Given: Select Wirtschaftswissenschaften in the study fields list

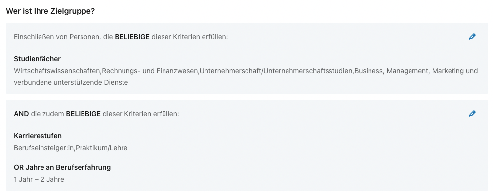Looking at the screenshot, I should [x=57, y=71].
